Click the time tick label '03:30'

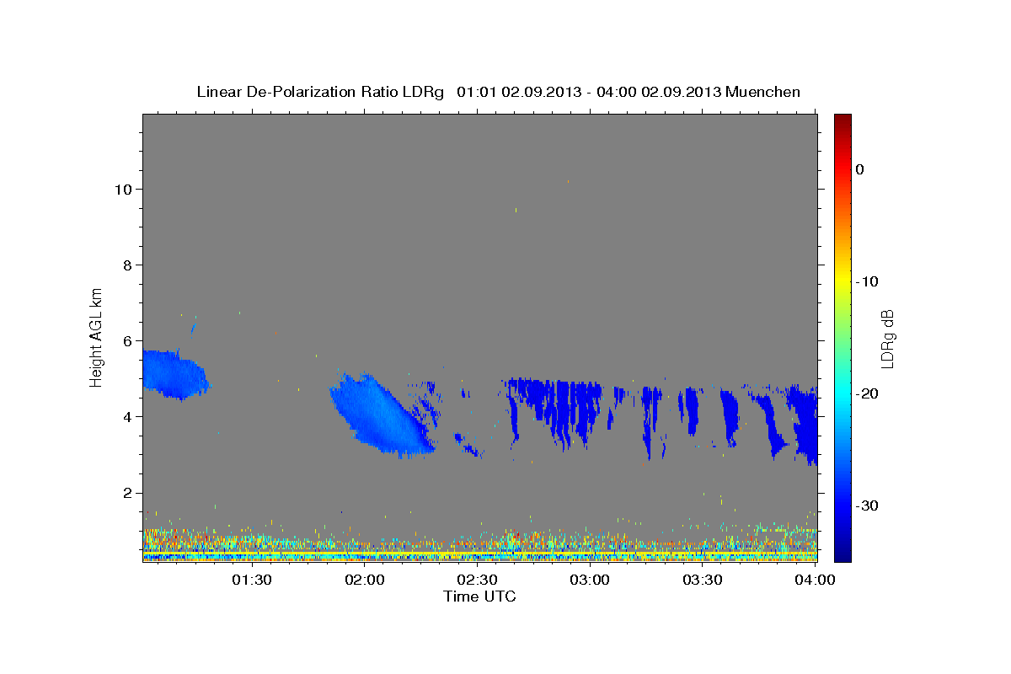click(x=703, y=580)
